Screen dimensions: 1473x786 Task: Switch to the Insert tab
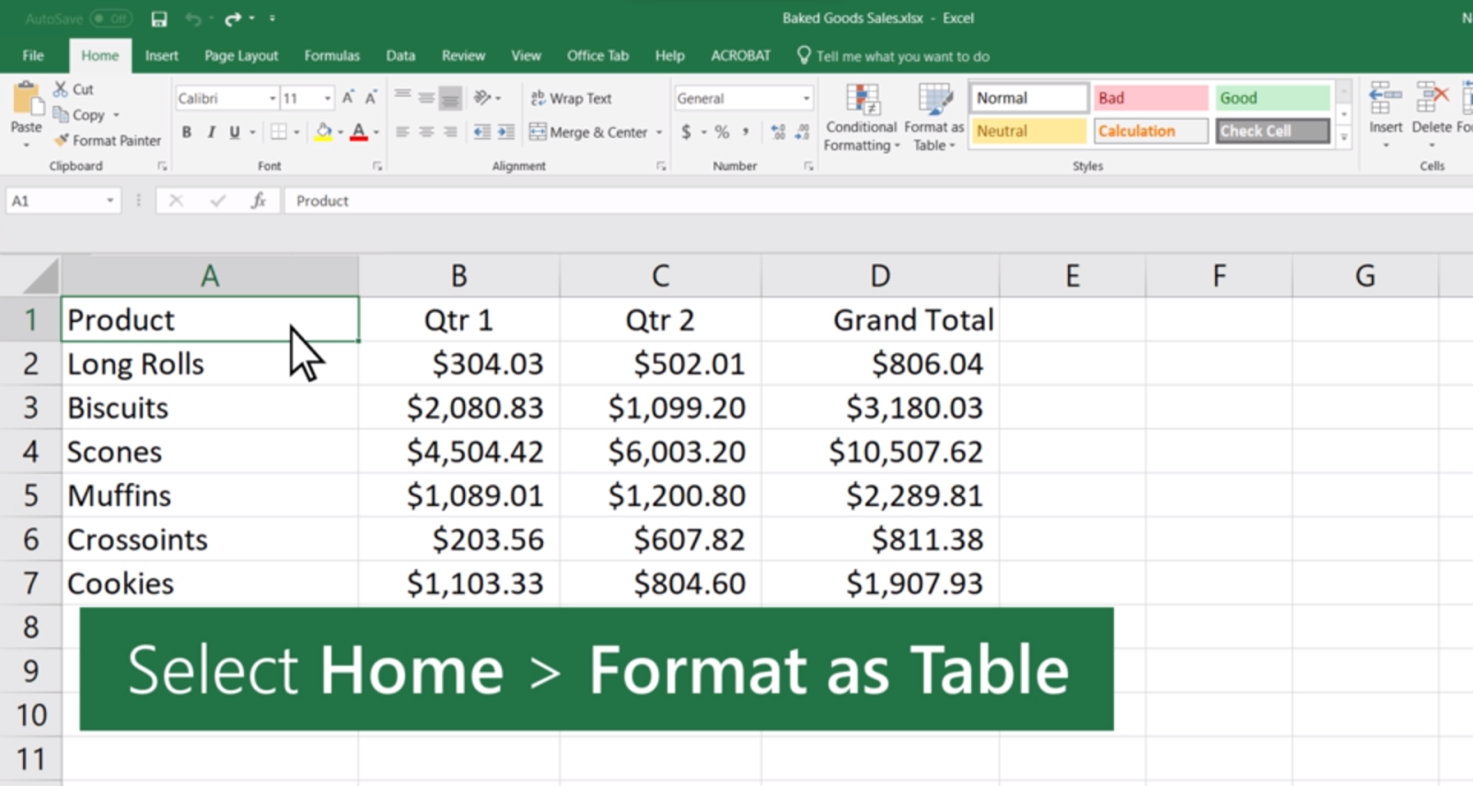point(161,56)
